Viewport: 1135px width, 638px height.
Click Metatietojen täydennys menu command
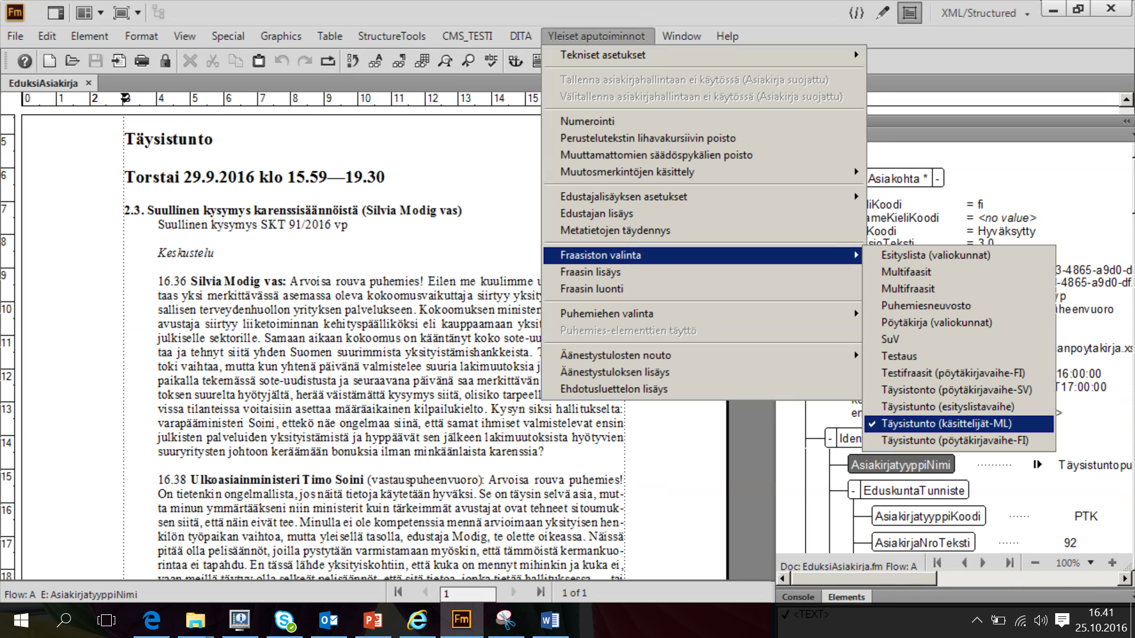[x=703, y=230]
